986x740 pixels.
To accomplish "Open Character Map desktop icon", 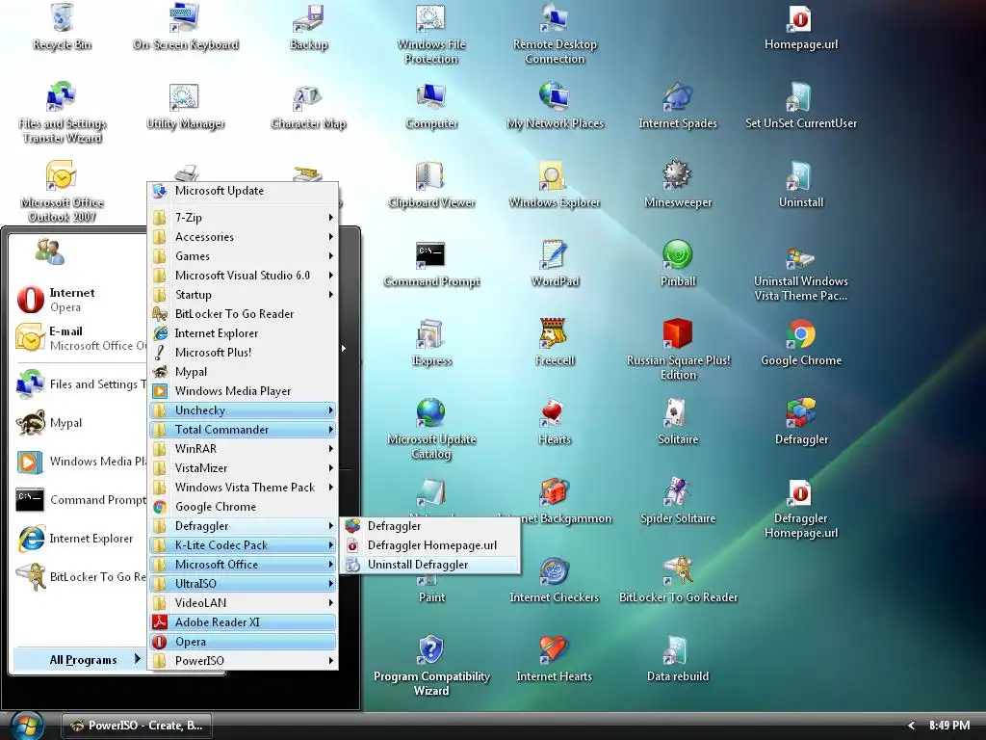I will click(x=308, y=106).
